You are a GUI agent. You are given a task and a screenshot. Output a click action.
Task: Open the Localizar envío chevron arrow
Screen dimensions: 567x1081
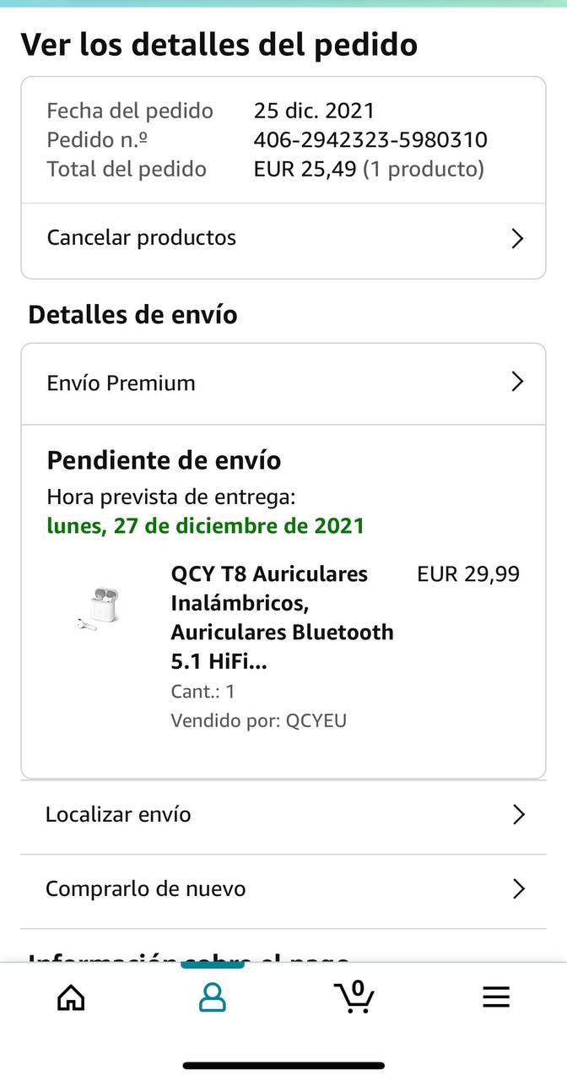(x=519, y=815)
